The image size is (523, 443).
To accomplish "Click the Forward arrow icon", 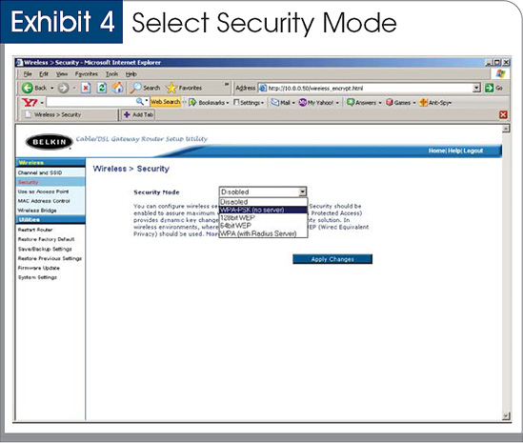I will (x=63, y=88).
